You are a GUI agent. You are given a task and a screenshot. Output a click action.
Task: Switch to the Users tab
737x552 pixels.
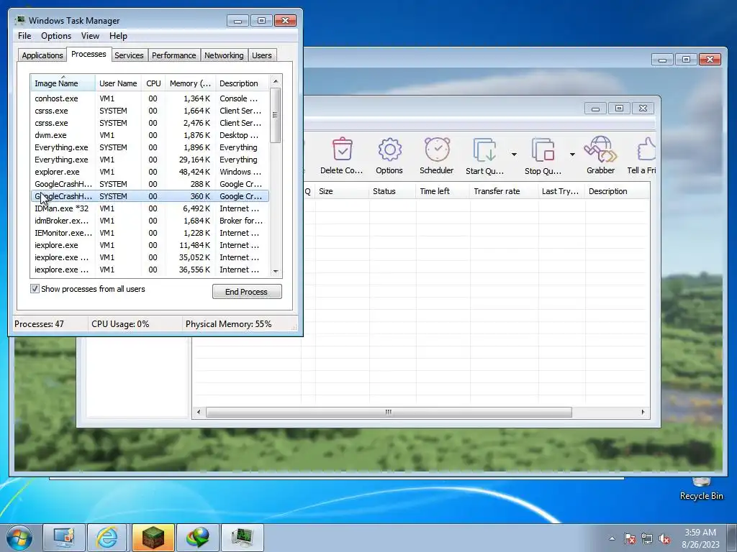coord(262,55)
